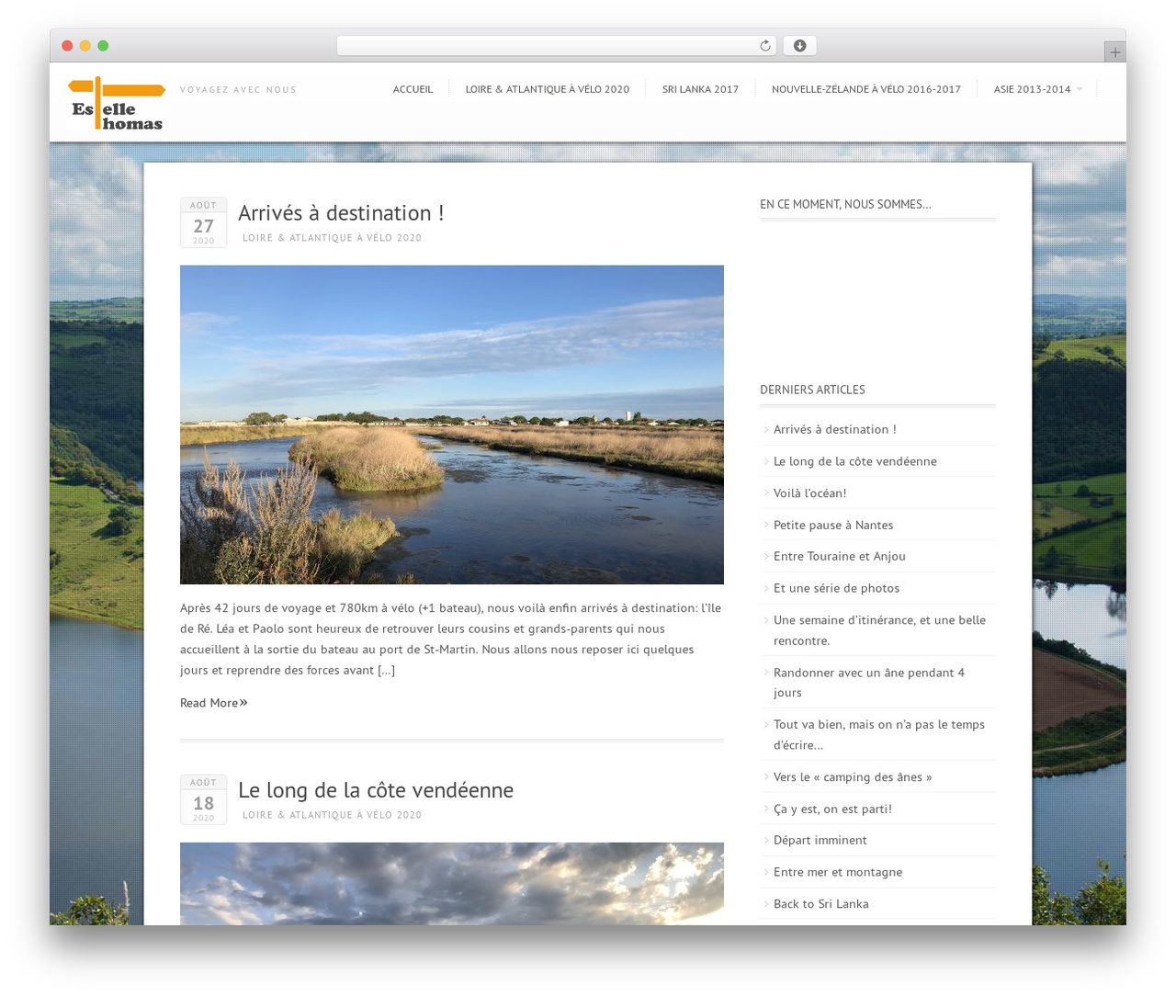
Task: Open sidebar article 'Voilà l'océan!'
Action: (x=810, y=493)
